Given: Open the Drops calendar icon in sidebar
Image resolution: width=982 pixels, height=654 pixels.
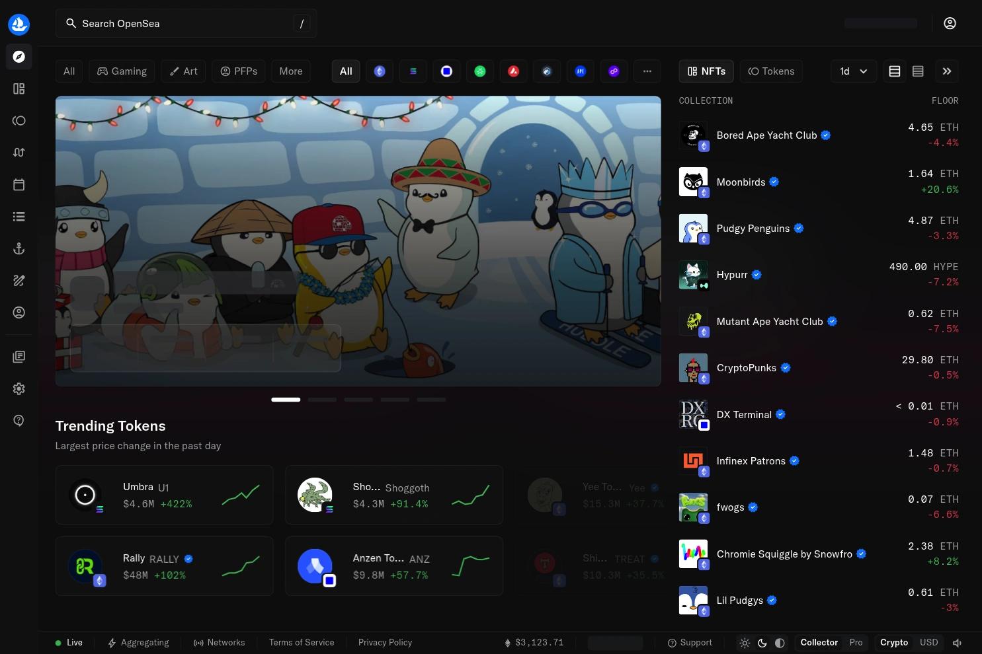Looking at the screenshot, I should (x=19, y=184).
